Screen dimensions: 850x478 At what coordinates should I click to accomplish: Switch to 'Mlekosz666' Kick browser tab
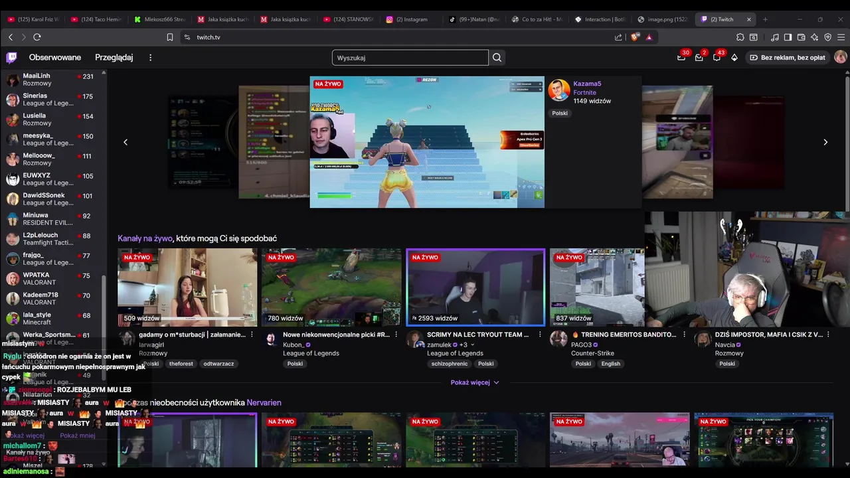point(159,19)
